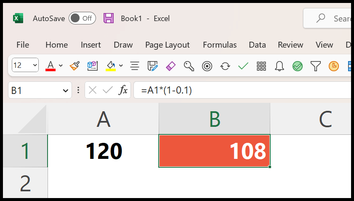
Task: Click the Name Box showing B1
Action: coord(40,91)
